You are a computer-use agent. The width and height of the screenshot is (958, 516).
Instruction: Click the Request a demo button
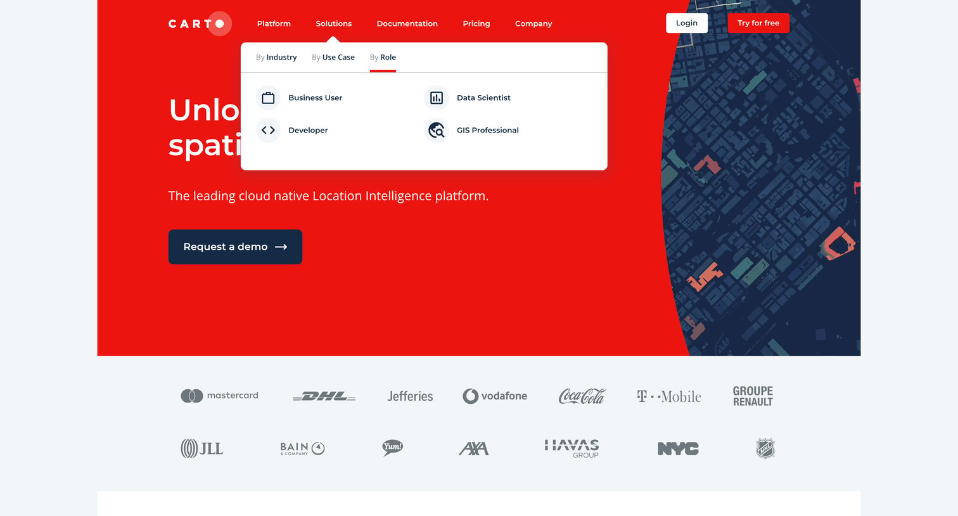[235, 247]
